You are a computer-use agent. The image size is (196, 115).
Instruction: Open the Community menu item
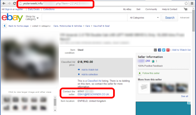point(151,9)
